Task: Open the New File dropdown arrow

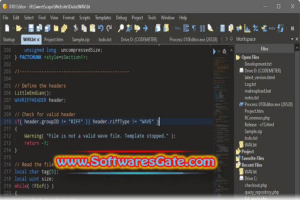Action: click(x=13, y=28)
